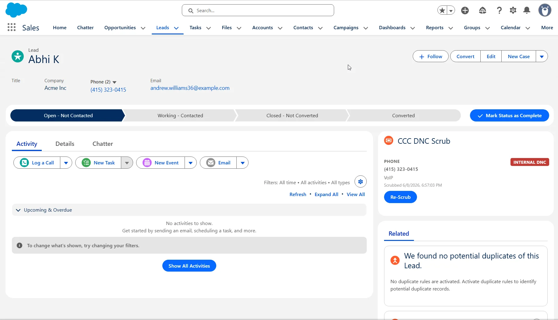Open Notifications bell icon

[527, 10]
